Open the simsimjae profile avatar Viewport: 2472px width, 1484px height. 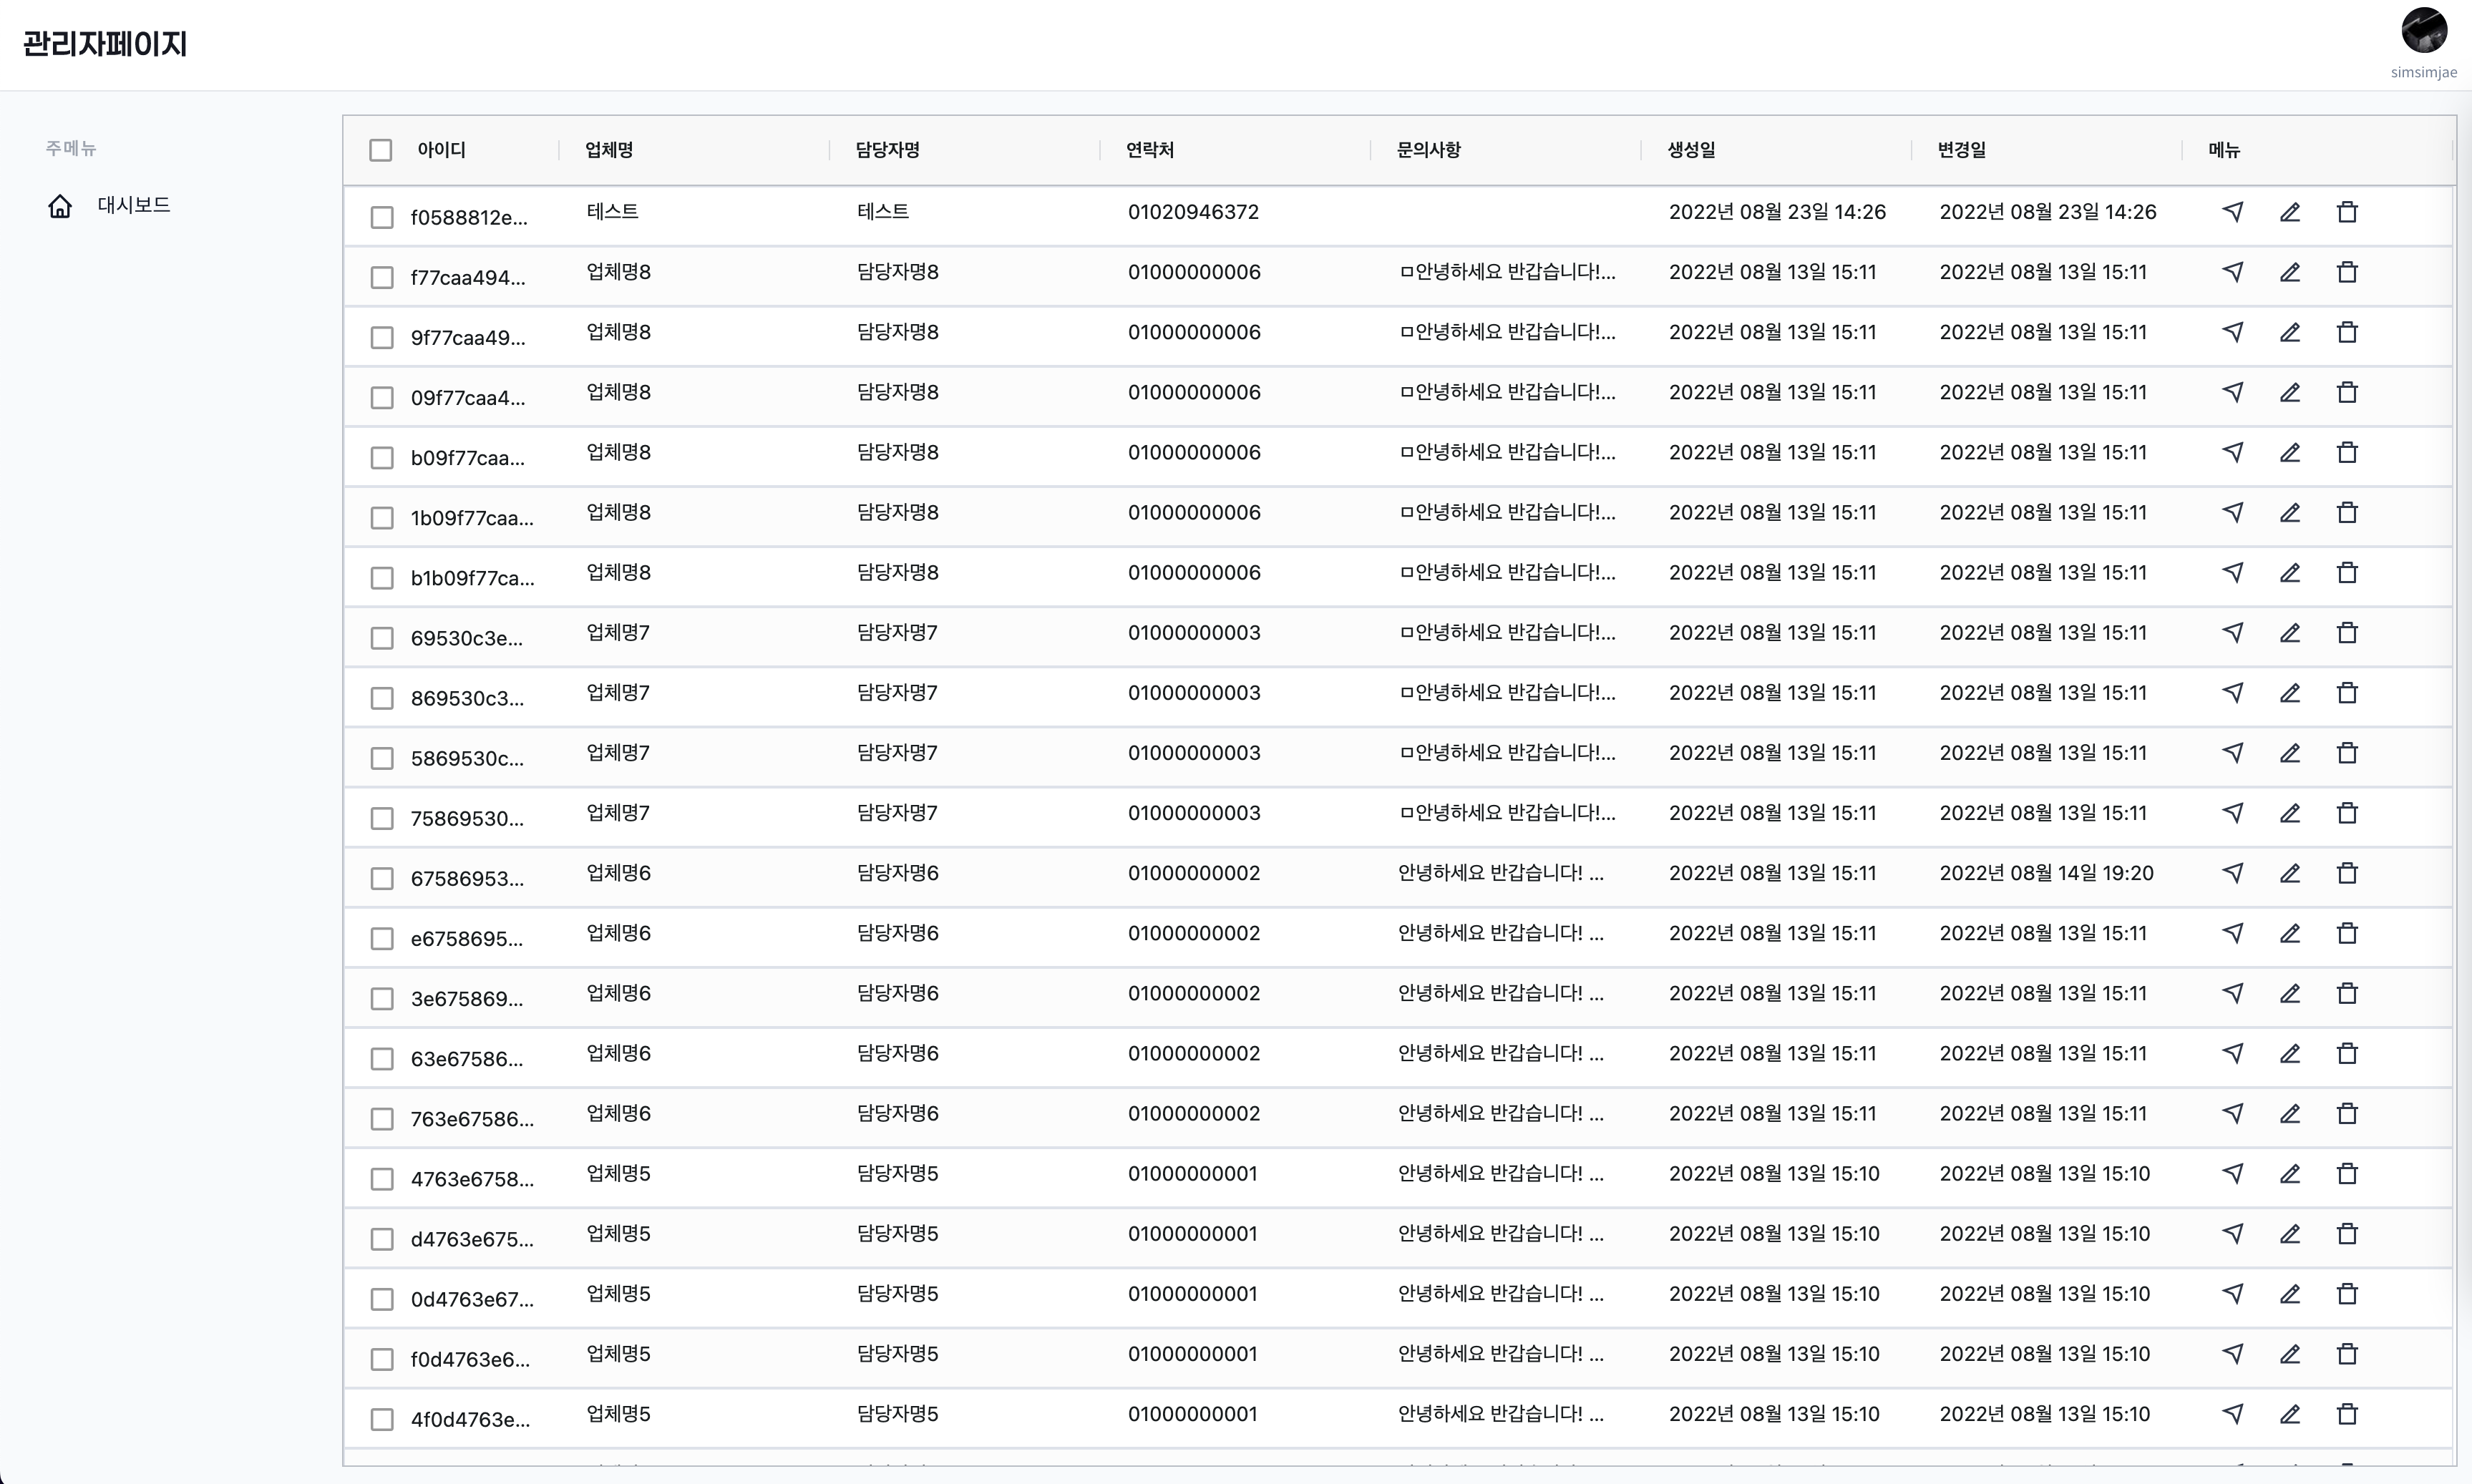(x=2424, y=30)
